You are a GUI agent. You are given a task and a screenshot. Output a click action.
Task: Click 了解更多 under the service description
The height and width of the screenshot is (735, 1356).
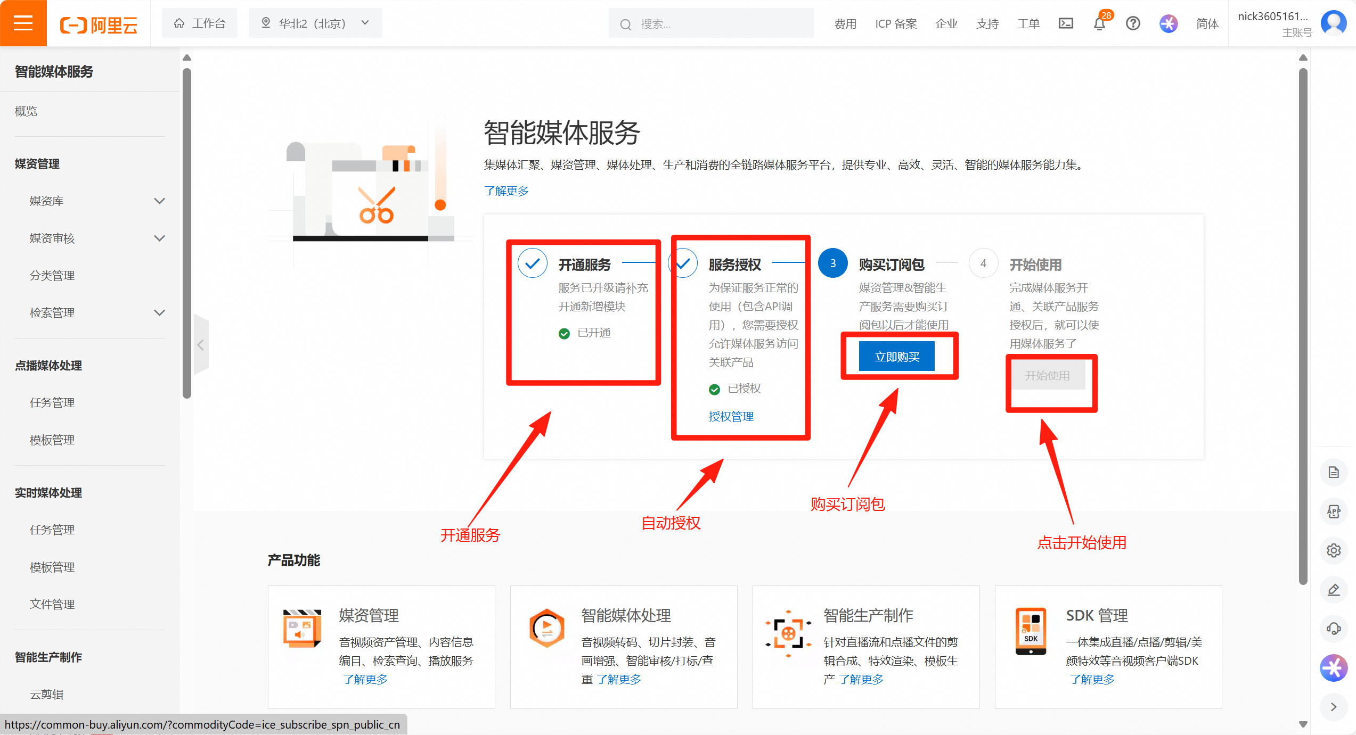[x=506, y=191]
